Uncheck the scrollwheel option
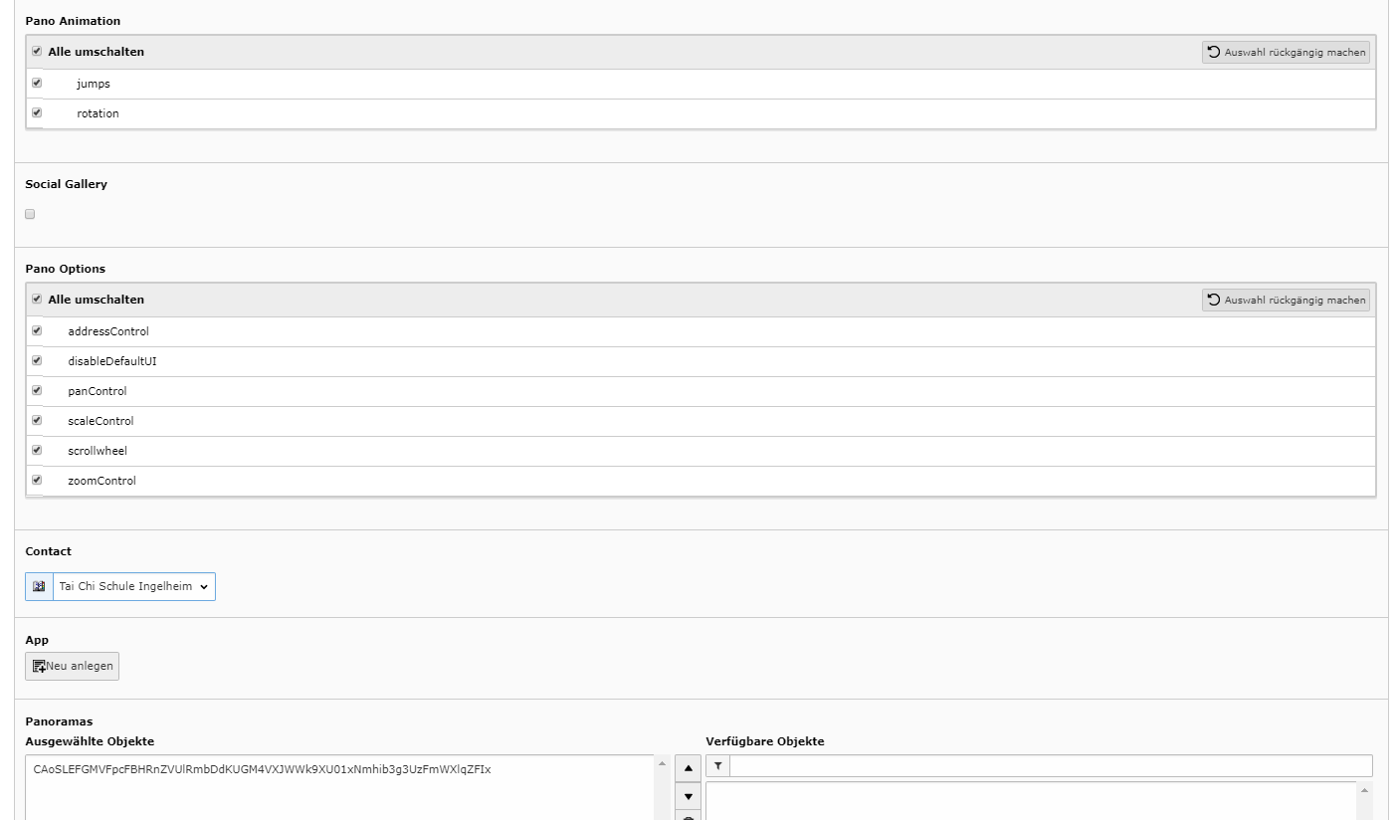Screen dimensions: 1396x820 [37, 450]
